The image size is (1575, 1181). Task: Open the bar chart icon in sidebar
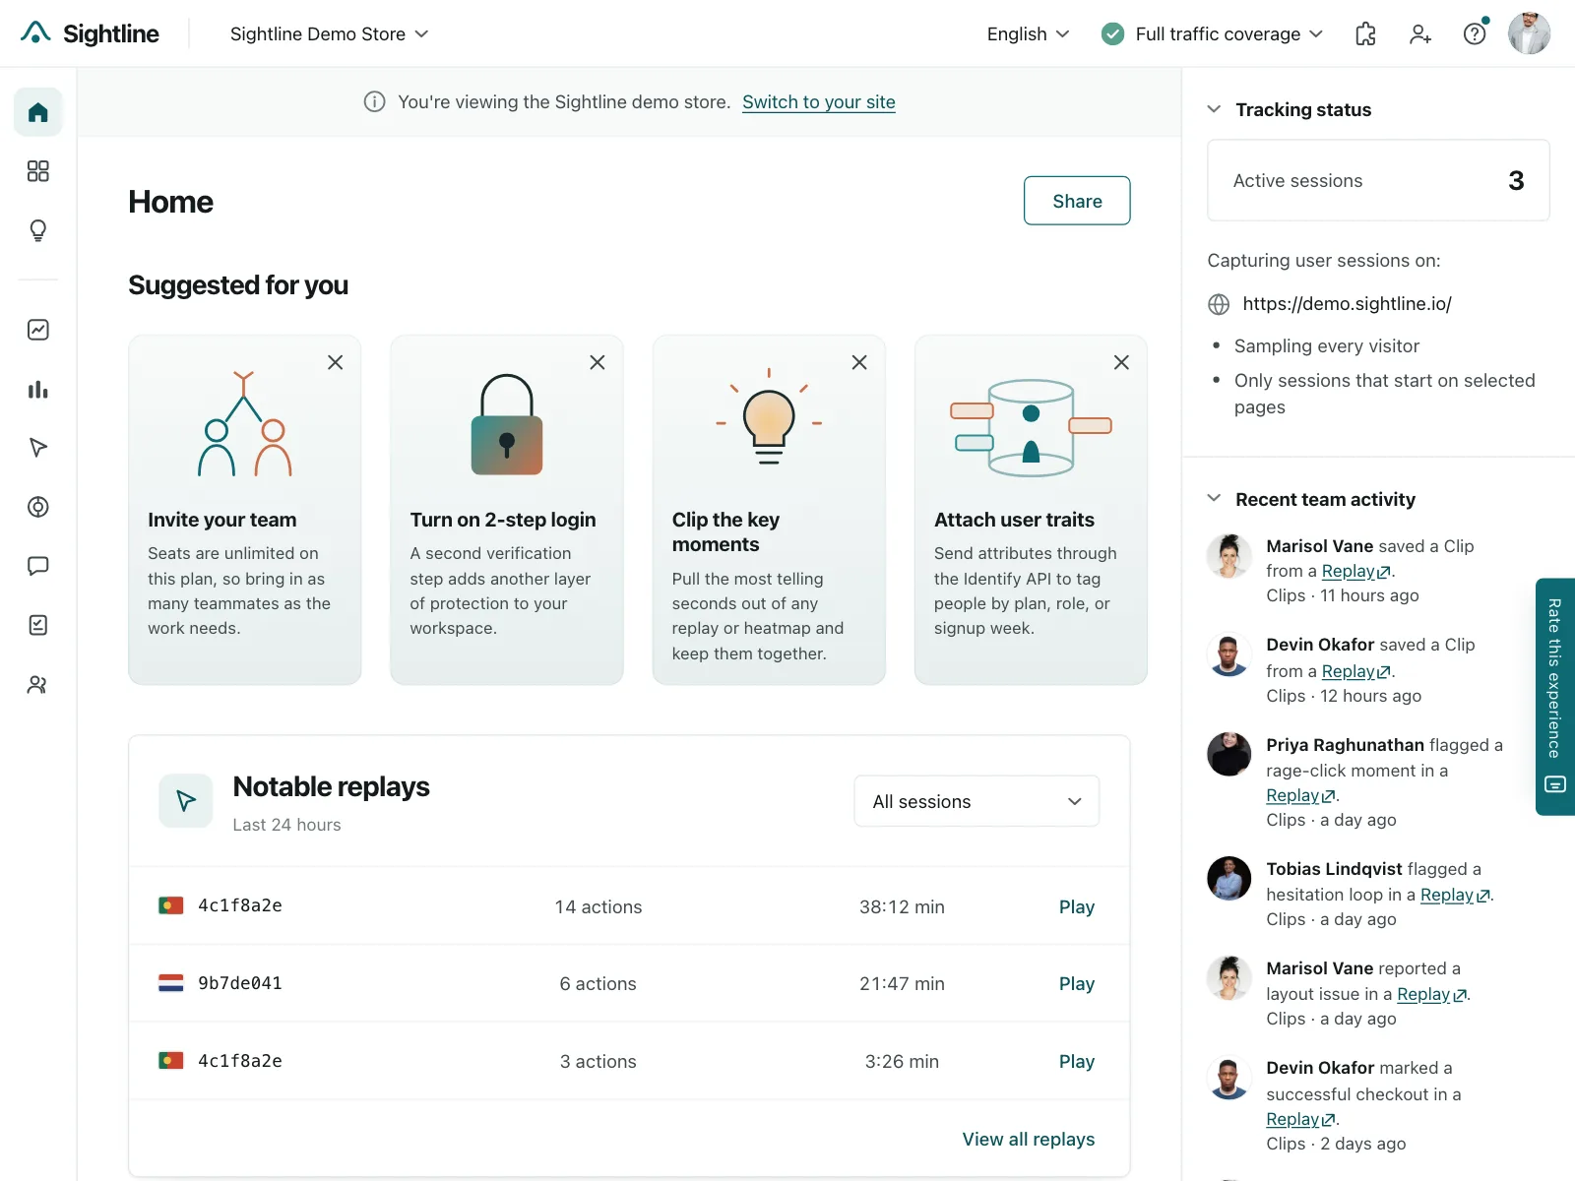tap(38, 389)
